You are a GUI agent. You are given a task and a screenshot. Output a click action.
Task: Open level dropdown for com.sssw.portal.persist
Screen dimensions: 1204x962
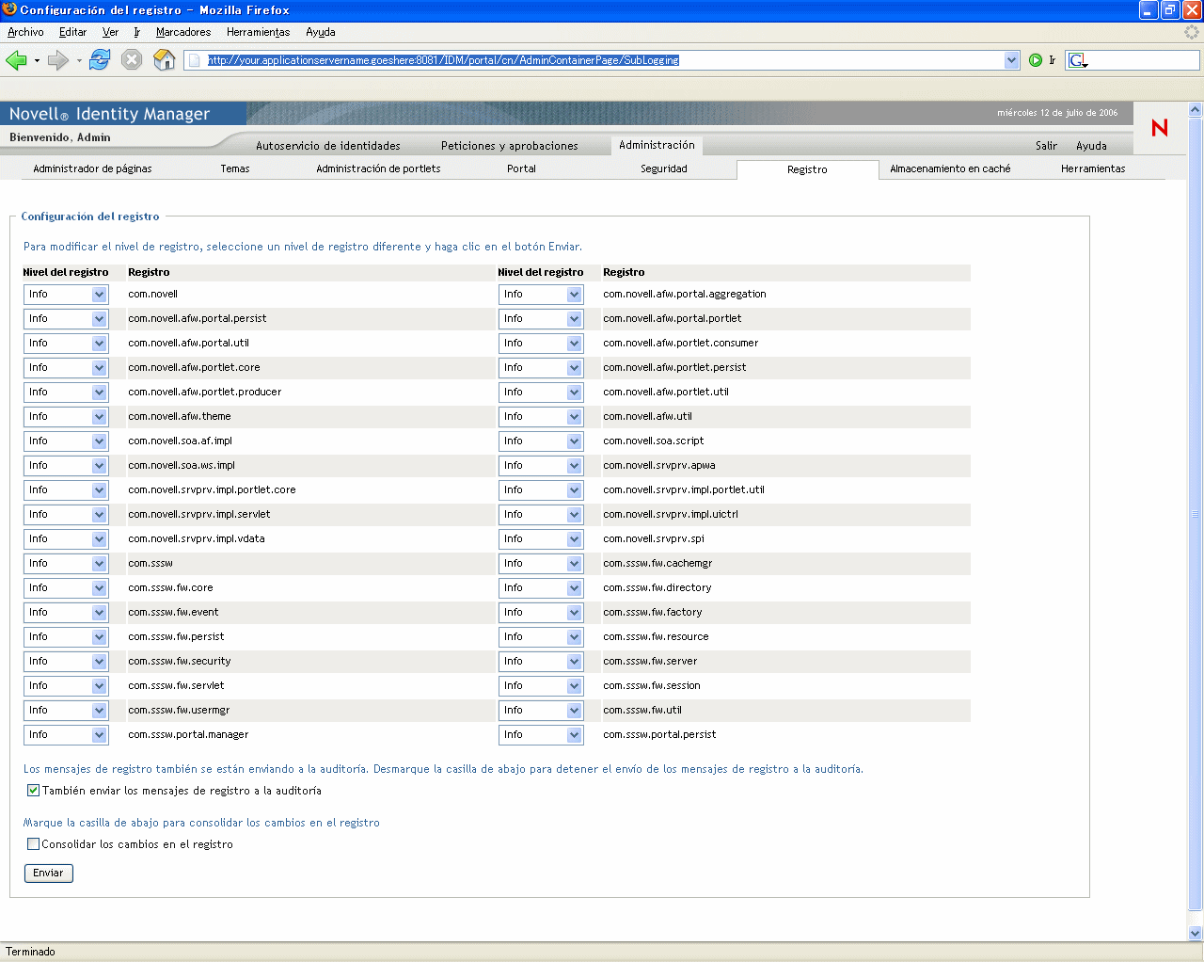click(x=541, y=735)
